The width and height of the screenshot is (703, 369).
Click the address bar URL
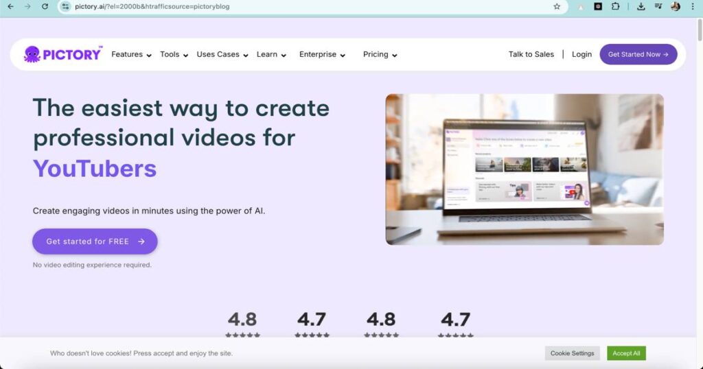[x=152, y=6]
